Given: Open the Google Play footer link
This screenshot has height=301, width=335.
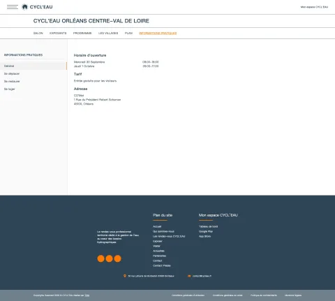Looking at the screenshot, I should [x=206, y=231].
